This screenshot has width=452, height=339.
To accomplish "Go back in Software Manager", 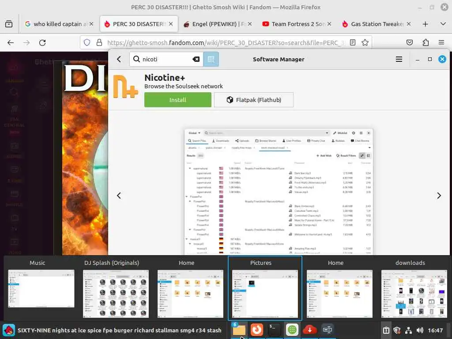I will click(119, 60).
